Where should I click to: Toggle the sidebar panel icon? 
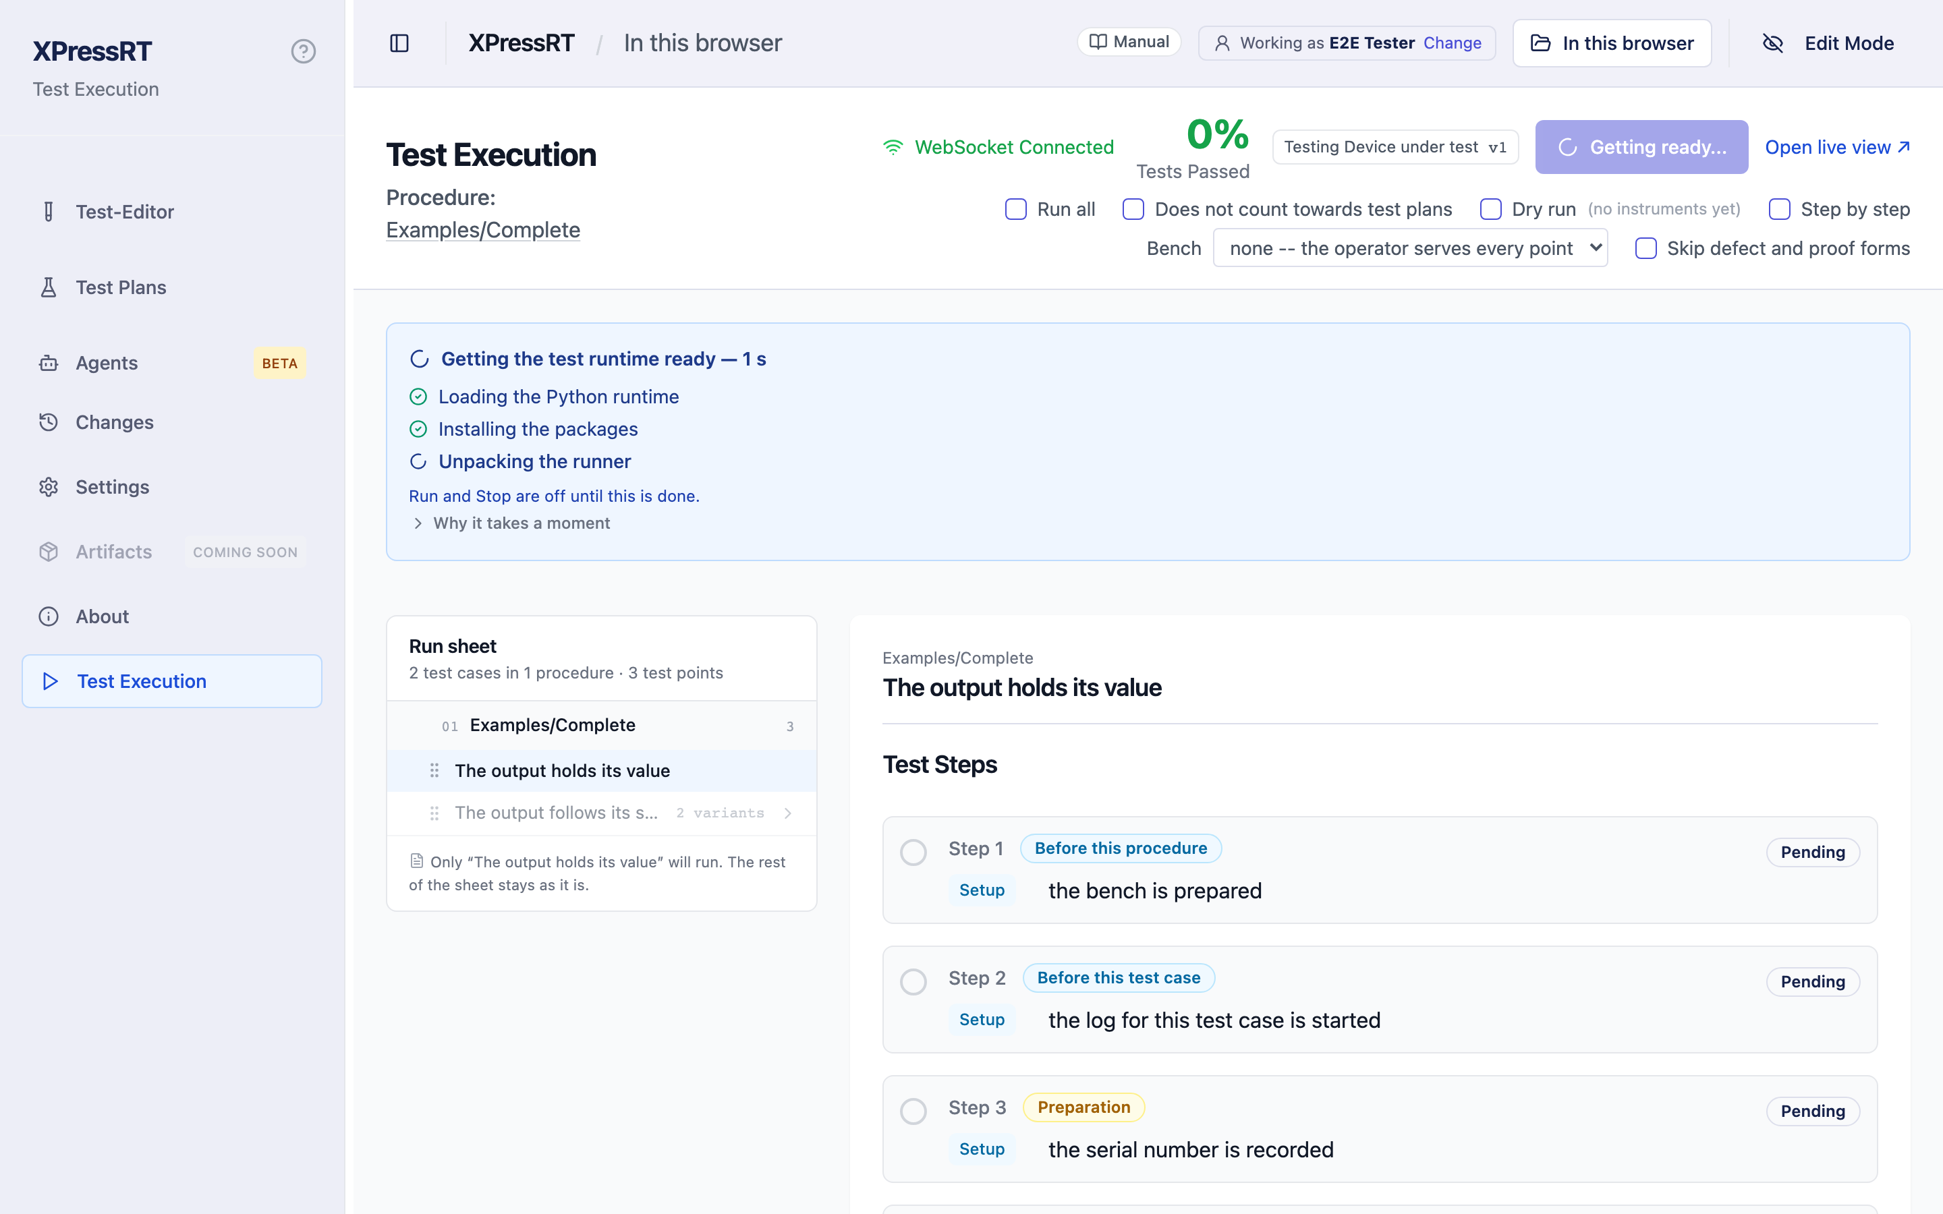(x=399, y=43)
